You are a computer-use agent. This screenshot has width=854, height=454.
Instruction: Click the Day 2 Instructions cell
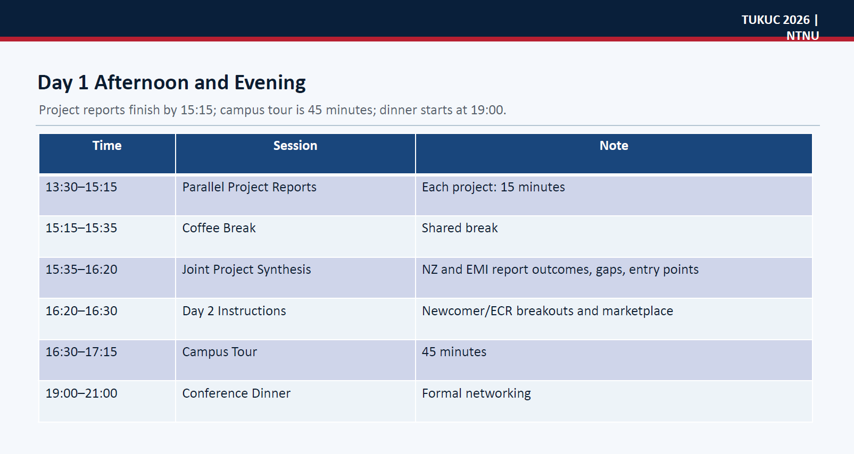(x=295, y=319)
